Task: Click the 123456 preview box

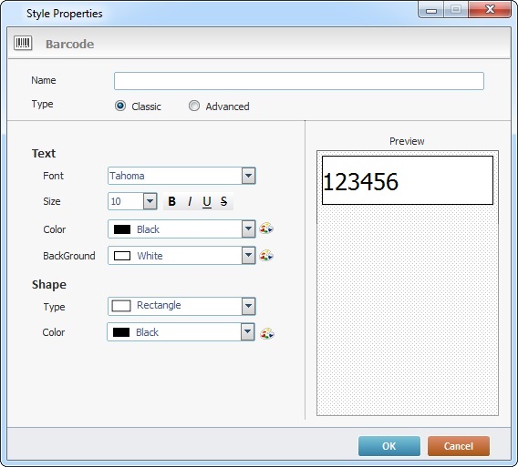Action: tap(408, 180)
